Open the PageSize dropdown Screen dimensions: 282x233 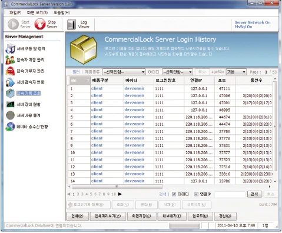click(x=236, y=72)
